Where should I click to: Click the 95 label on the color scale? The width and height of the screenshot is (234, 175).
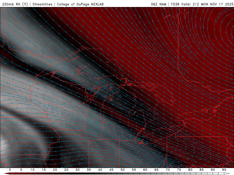click(x=224, y=170)
